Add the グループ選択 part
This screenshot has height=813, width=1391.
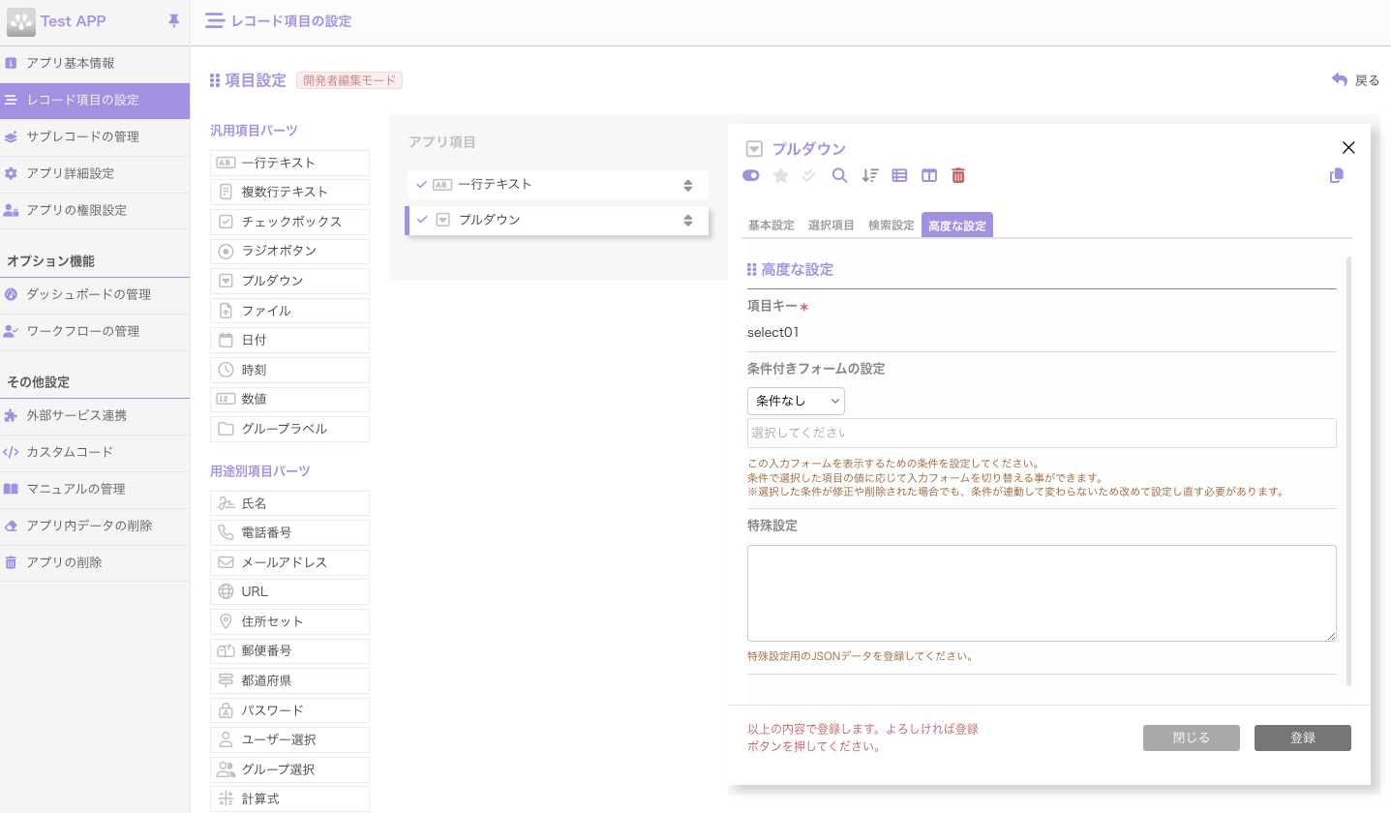click(x=289, y=769)
